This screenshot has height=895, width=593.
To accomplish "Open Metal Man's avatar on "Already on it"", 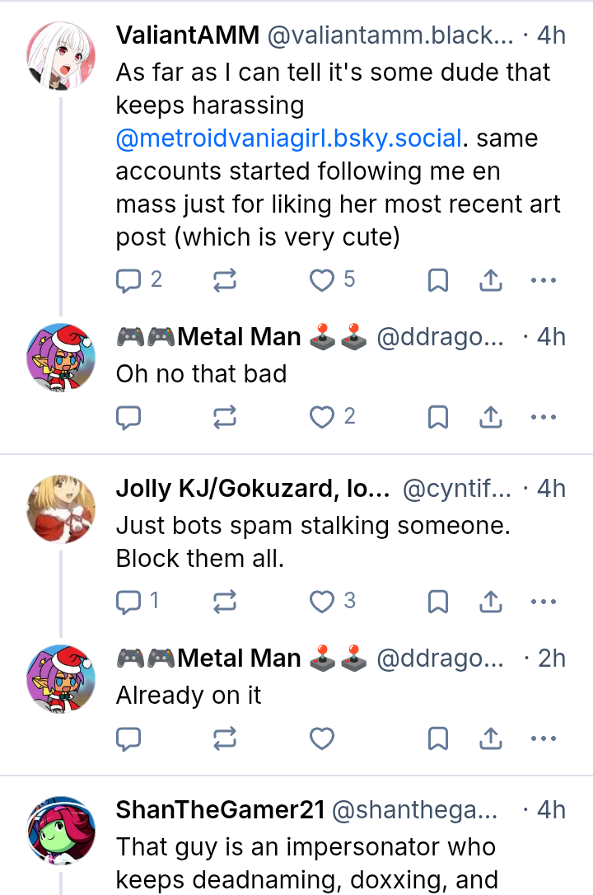I will click(61, 678).
